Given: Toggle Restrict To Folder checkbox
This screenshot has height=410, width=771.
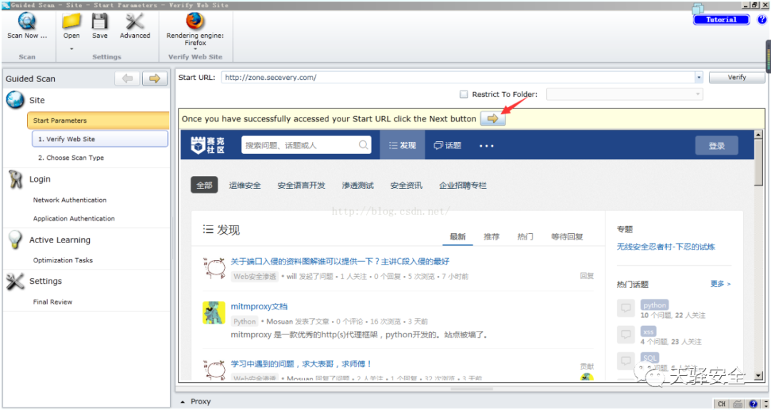Looking at the screenshot, I should click(464, 94).
